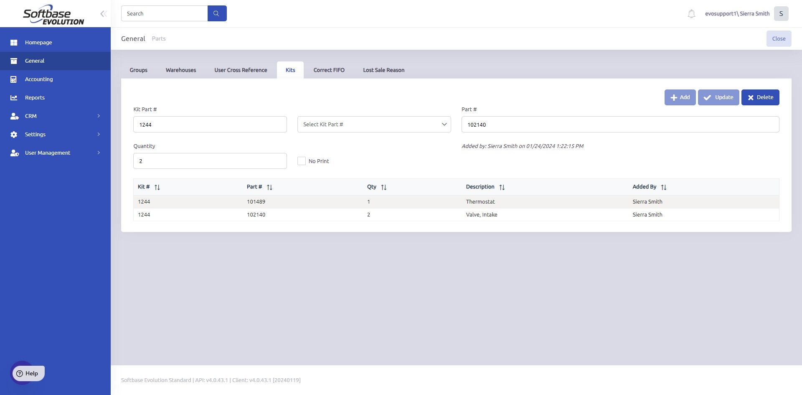This screenshot has height=395, width=802.
Task: Sort table by Kit # column arrows
Action: point(157,187)
